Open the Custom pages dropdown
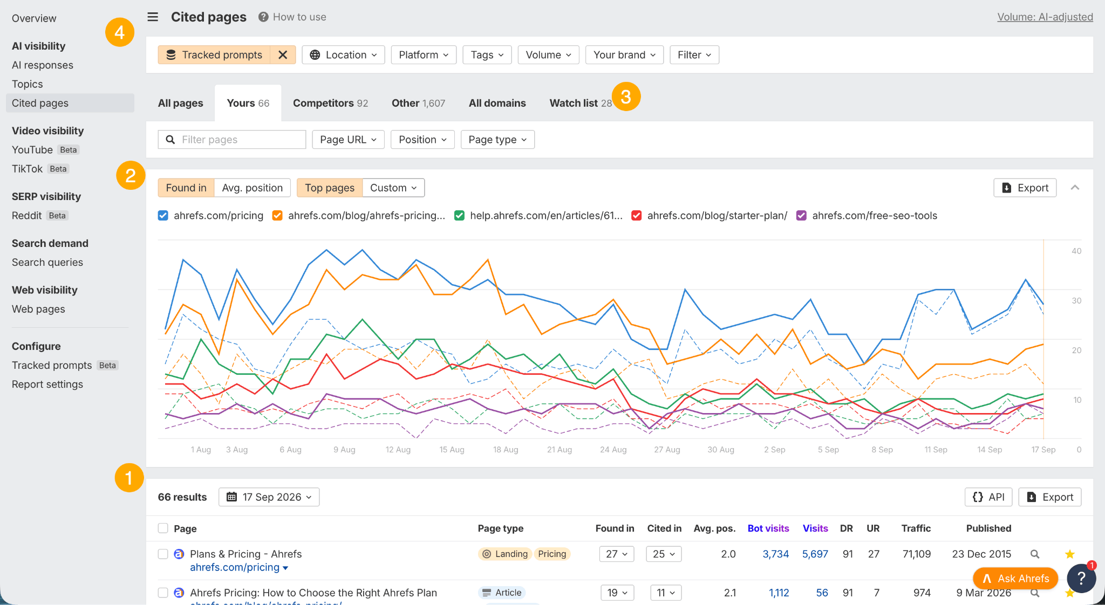 tap(394, 188)
